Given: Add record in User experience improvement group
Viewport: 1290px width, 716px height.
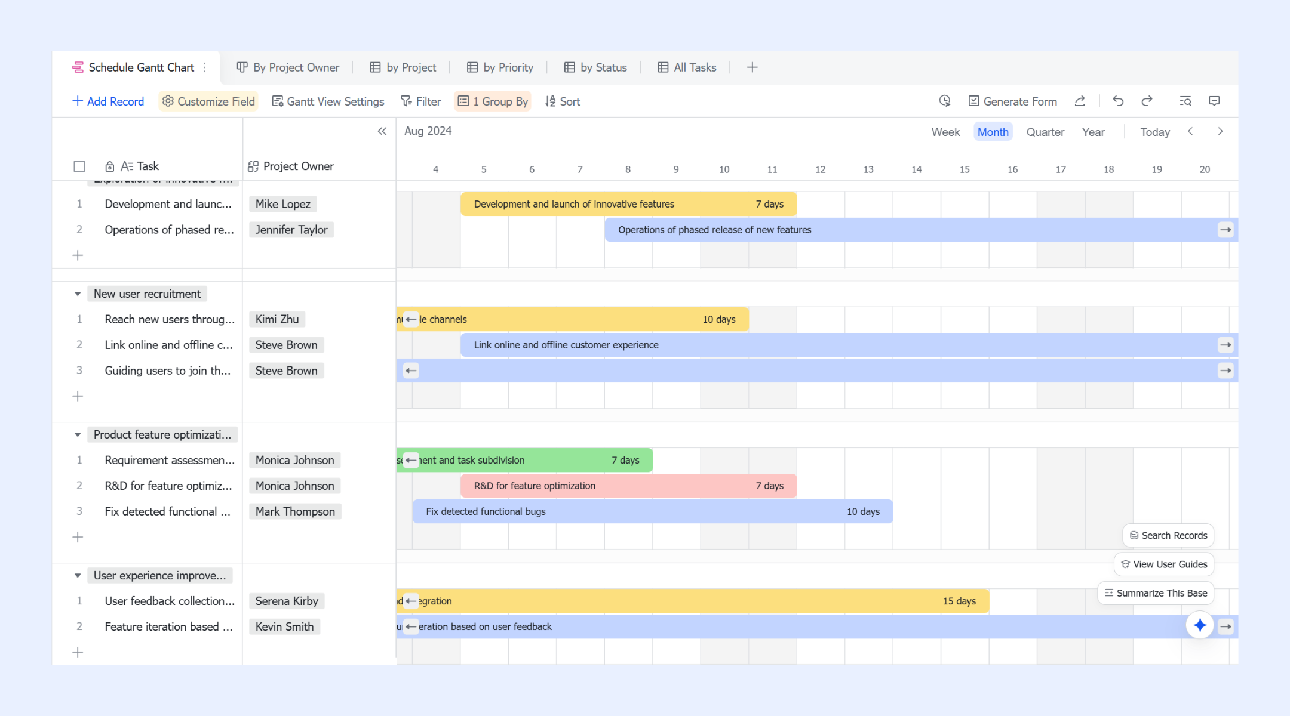Looking at the screenshot, I should [78, 652].
